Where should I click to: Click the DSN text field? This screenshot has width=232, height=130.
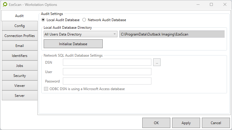107,62
